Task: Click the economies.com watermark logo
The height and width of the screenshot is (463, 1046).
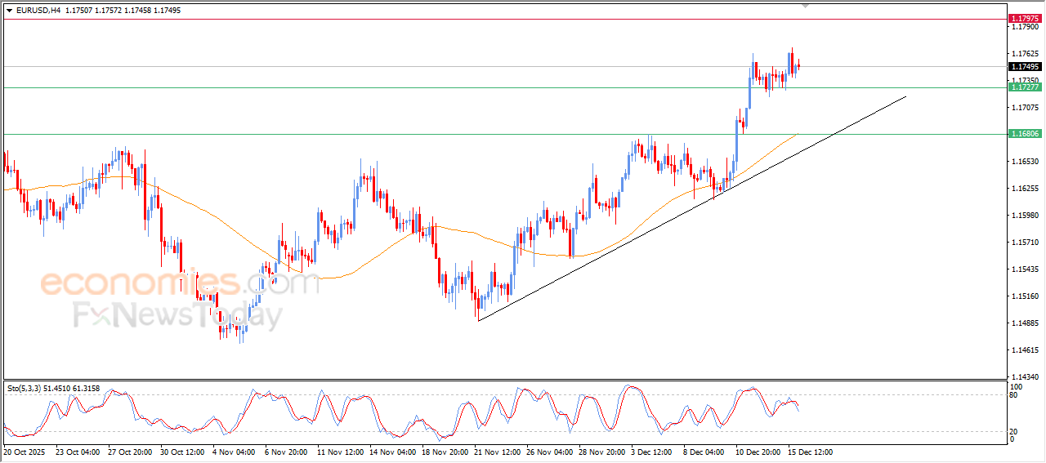Action: point(180,284)
